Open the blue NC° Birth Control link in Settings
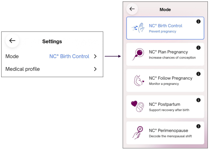 [x=69, y=56]
